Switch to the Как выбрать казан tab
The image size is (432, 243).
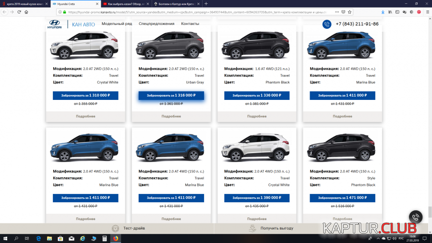click(x=126, y=4)
